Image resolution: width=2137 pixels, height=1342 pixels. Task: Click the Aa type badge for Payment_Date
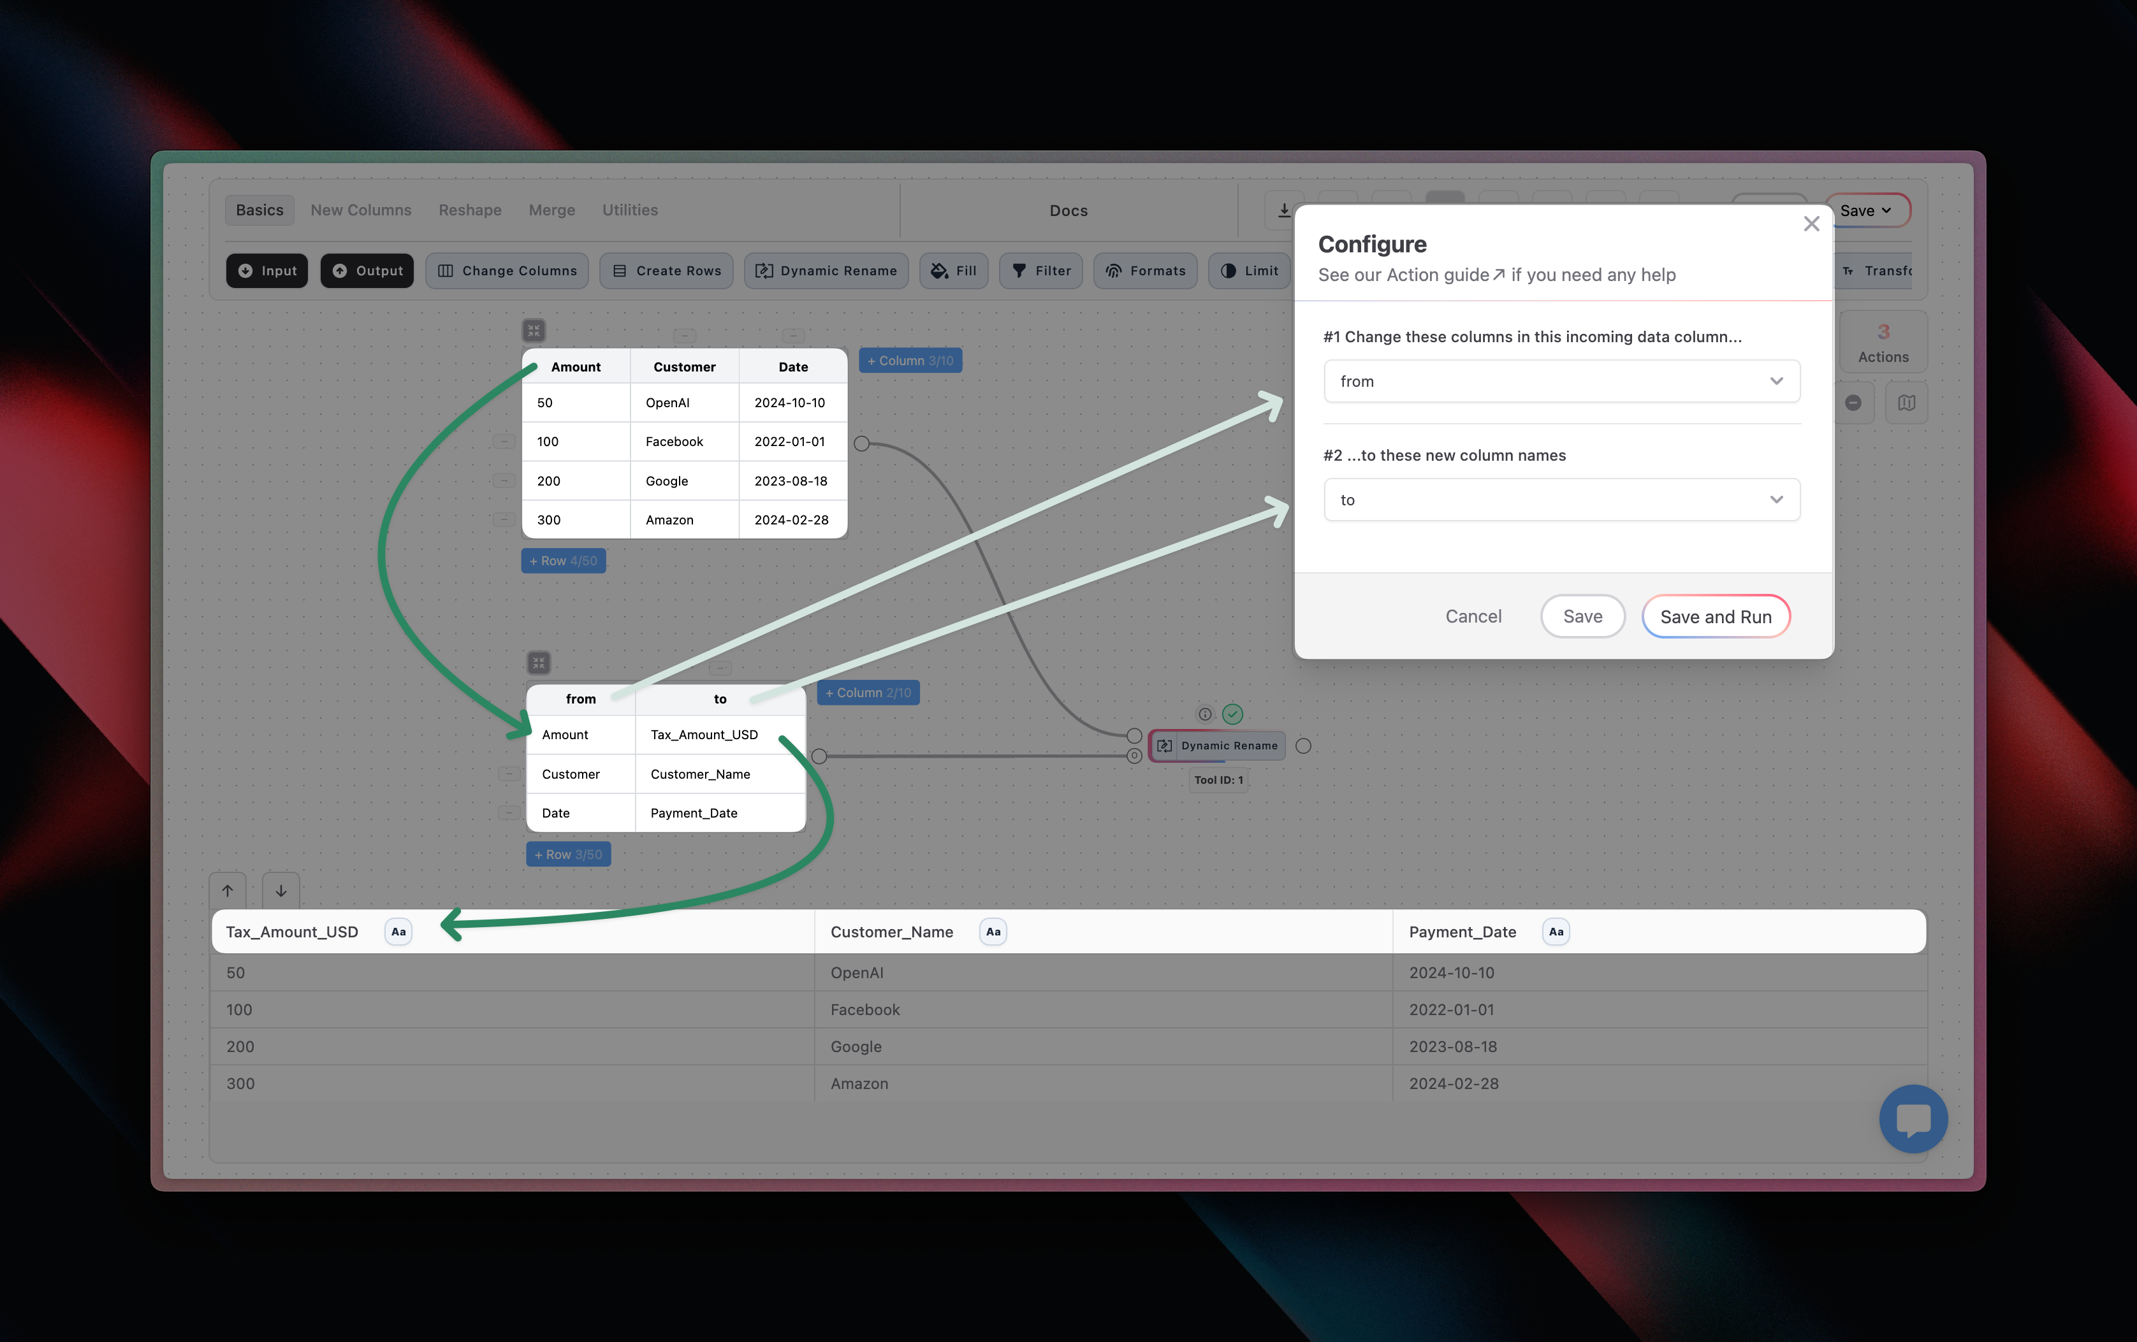click(x=1556, y=932)
